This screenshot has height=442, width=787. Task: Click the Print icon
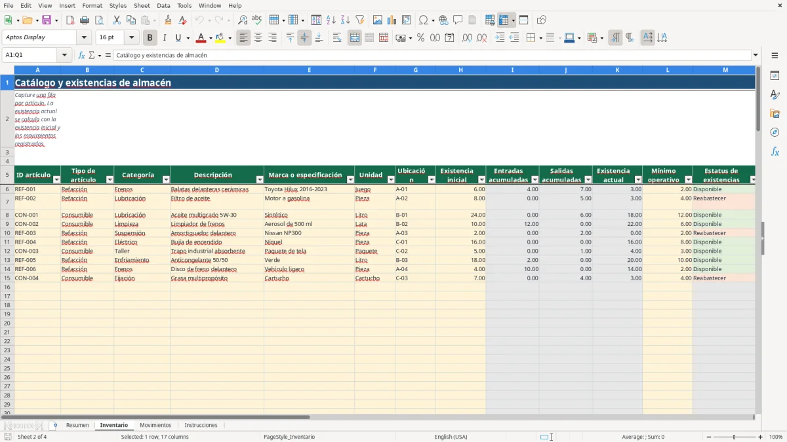[x=85, y=20]
